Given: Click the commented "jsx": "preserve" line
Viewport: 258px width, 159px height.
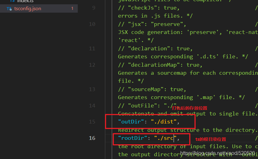Looking at the screenshot, I should (152, 24).
